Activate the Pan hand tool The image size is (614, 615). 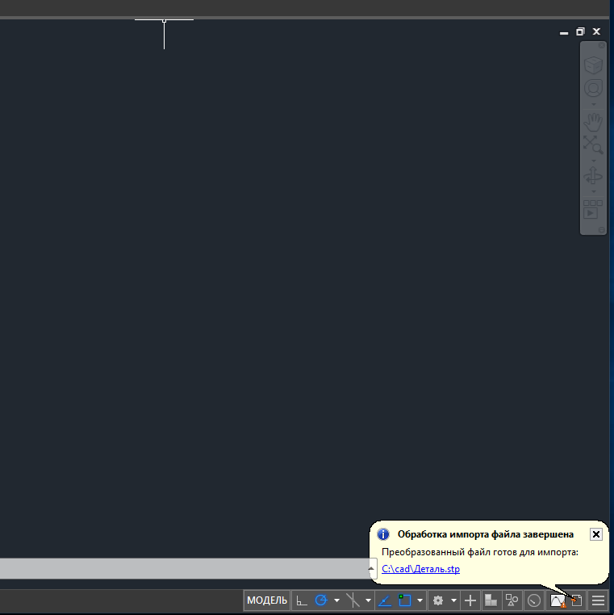tap(593, 123)
